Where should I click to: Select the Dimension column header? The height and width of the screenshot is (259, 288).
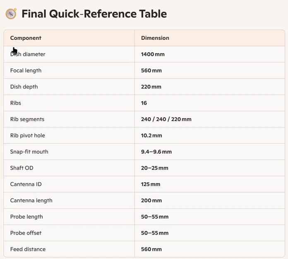coord(155,38)
